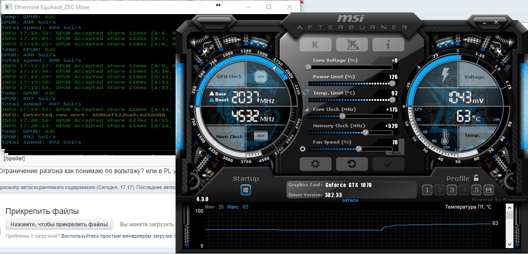This screenshot has height=254, width=528.
Task: Click driver version '382.33' text
Action: coord(333,195)
